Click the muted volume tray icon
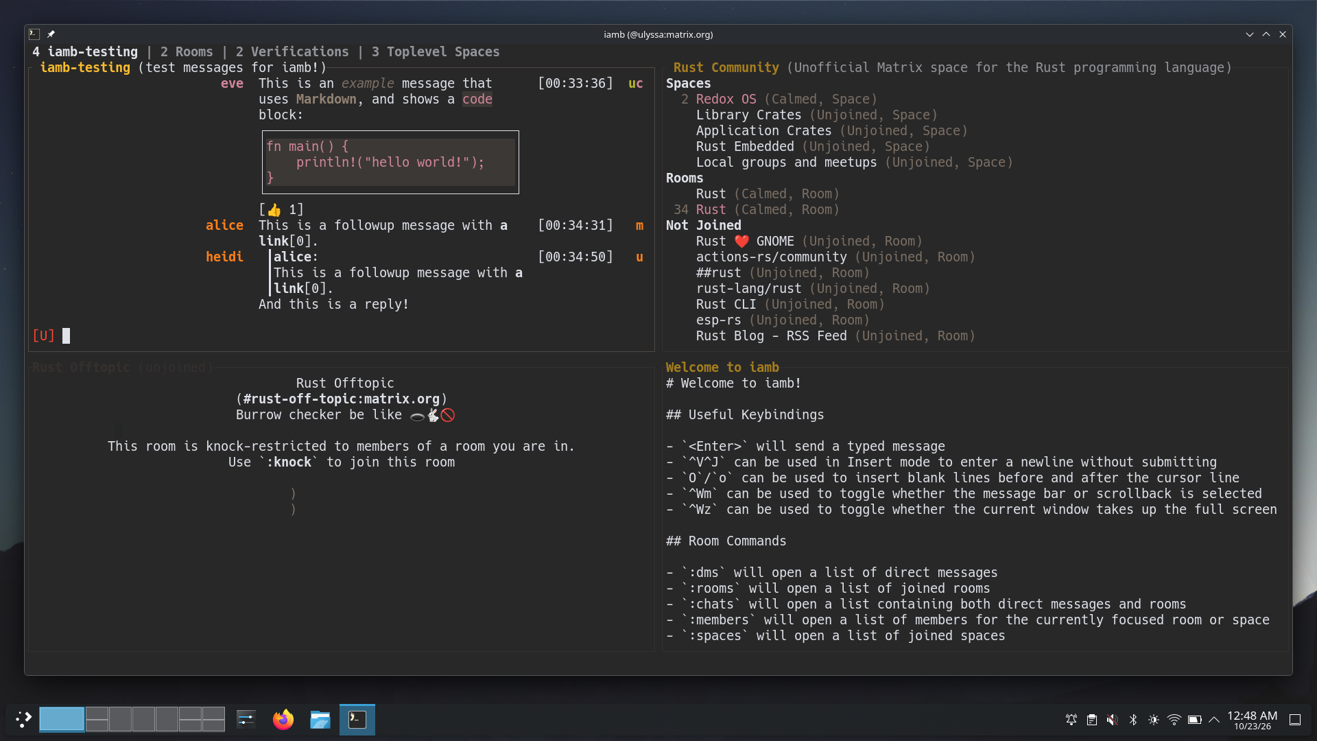1317x741 pixels. (x=1113, y=720)
